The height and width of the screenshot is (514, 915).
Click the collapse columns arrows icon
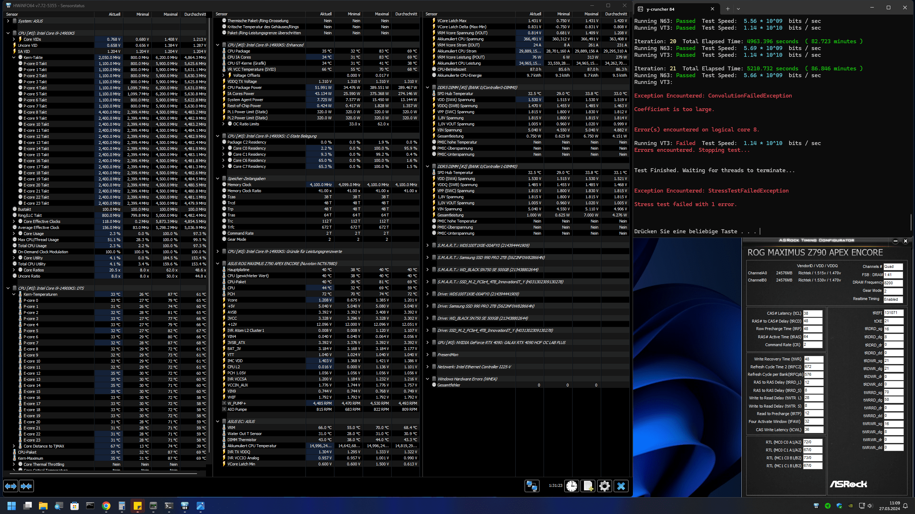(x=26, y=486)
